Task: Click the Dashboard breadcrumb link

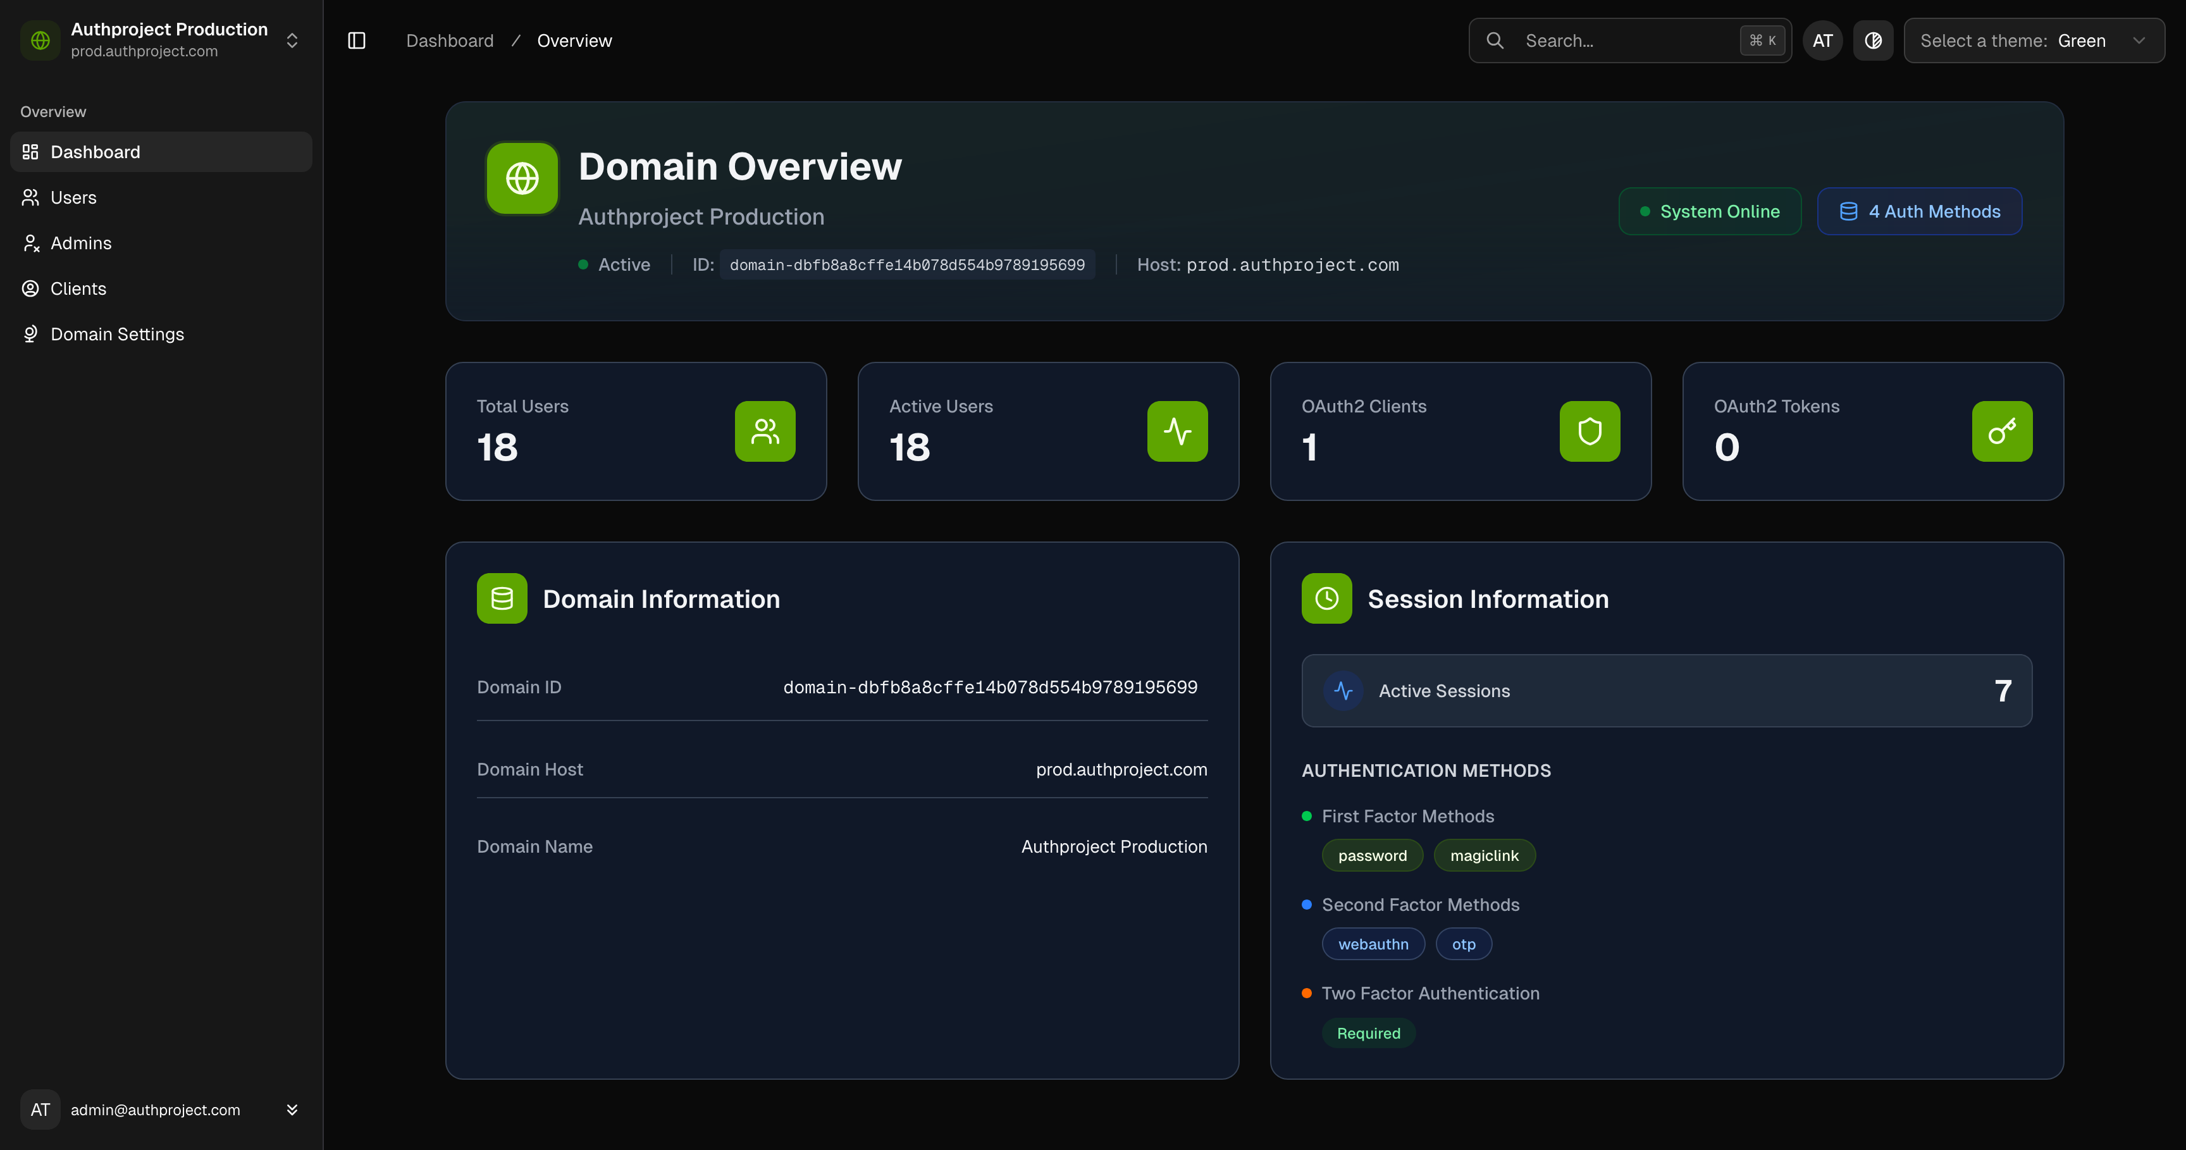Action: (x=450, y=40)
